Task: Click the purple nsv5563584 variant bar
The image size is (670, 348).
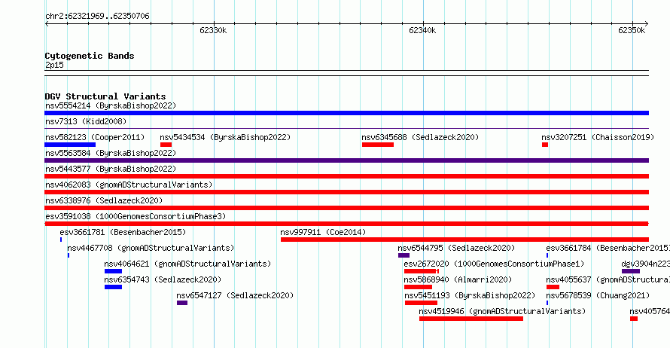Action: pyautogui.click(x=346, y=160)
